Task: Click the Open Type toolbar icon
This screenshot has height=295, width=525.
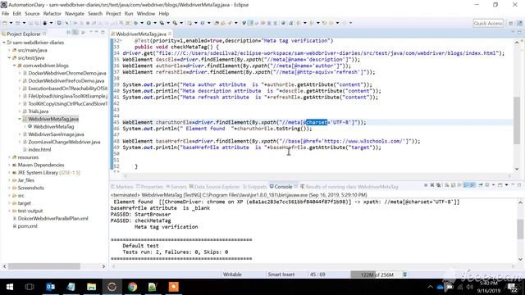Action: (x=217, y=23)
